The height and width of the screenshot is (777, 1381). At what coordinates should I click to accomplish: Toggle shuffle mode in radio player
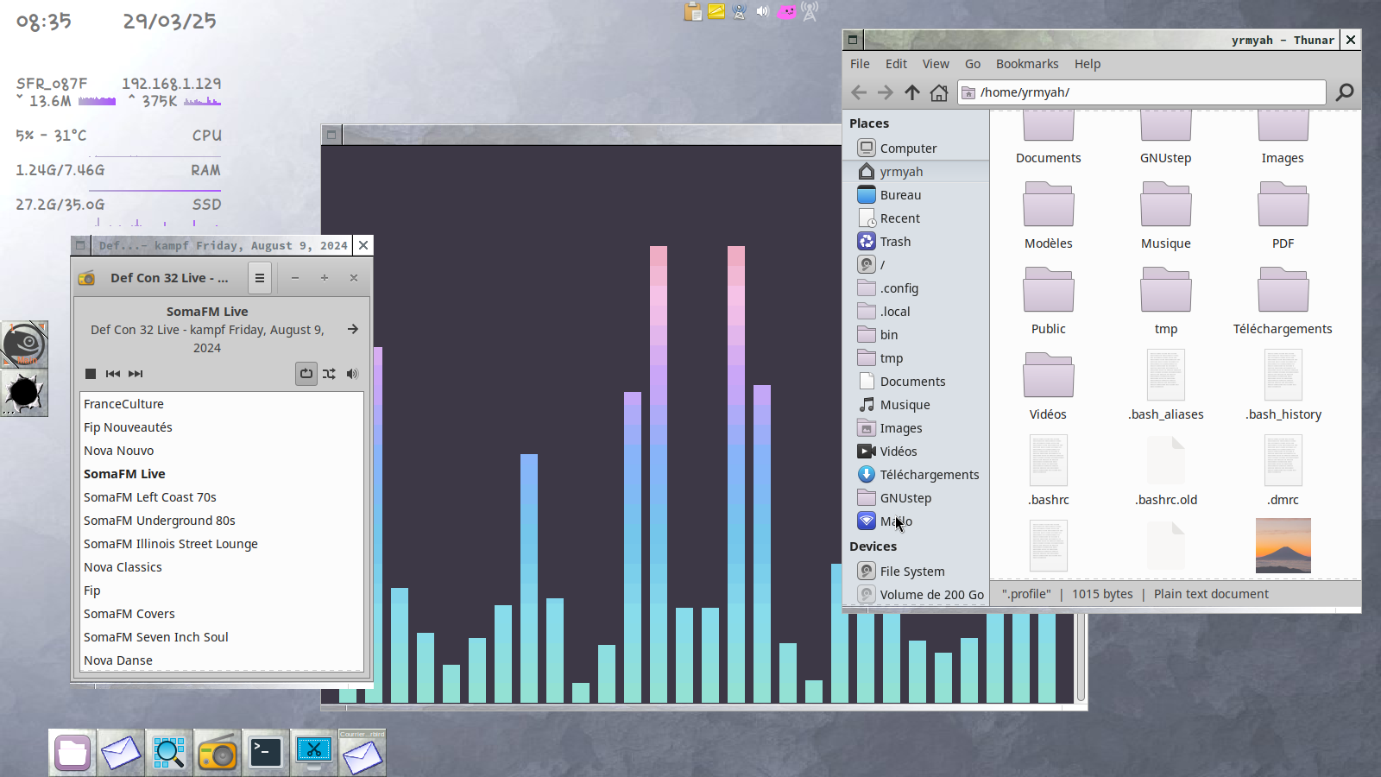[x=329, y=374]
